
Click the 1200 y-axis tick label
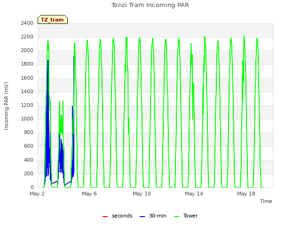[x=27, y=105]
